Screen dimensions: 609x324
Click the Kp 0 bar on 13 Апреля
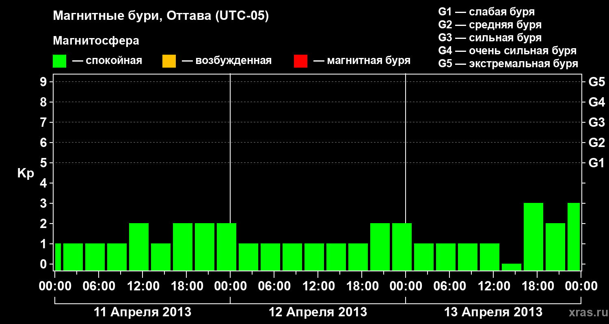512,267
